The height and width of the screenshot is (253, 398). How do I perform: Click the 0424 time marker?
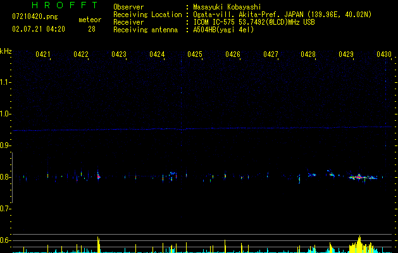coord(157,54)
